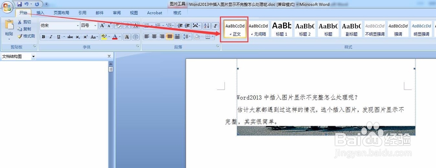Screen dimensions: 436x168
Task: Open 文档结构图 pane view dropdown
Action: [x=34, y=57]
